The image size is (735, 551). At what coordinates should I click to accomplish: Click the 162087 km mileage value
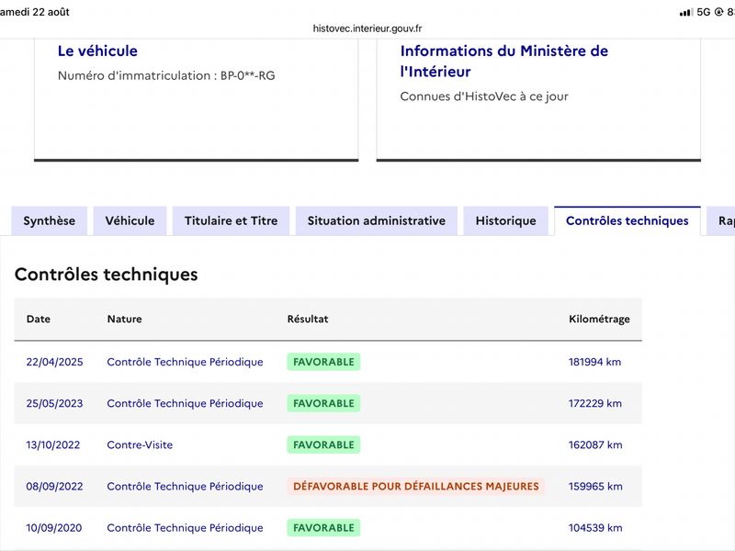[x=595, y=444]
